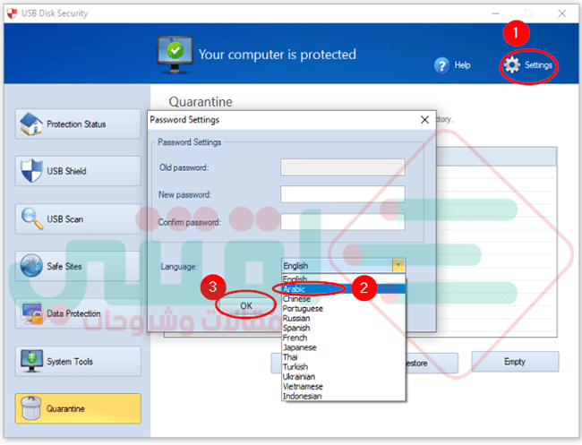Click the blue Help question mark icon
This screenshot has height=445, width=582.
(441, 65)
